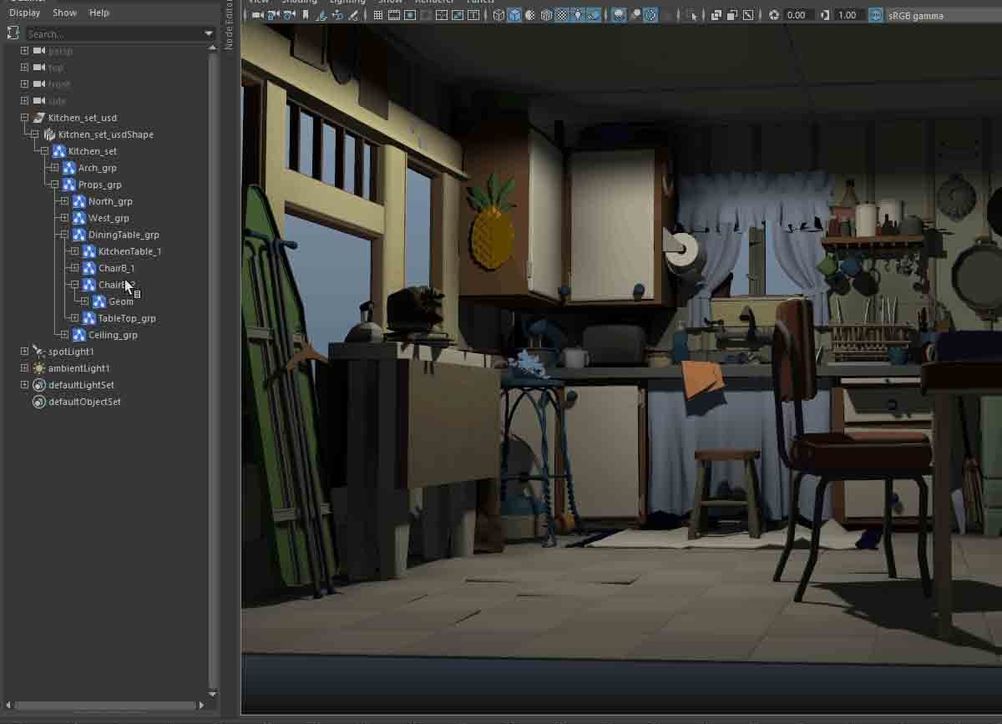Click the Outliner filter icon above the search bar
Screen dimensions: 1002x724
click(13, 32)
